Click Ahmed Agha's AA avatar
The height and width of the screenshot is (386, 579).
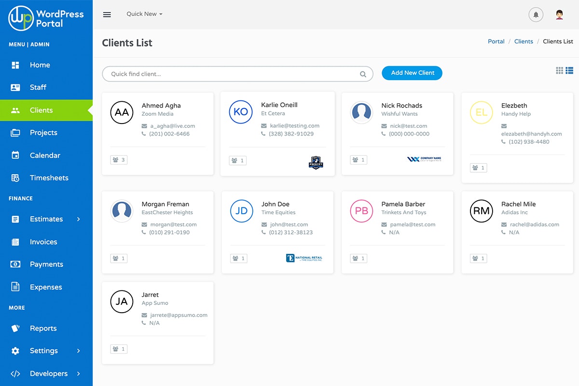coord(122,112)
